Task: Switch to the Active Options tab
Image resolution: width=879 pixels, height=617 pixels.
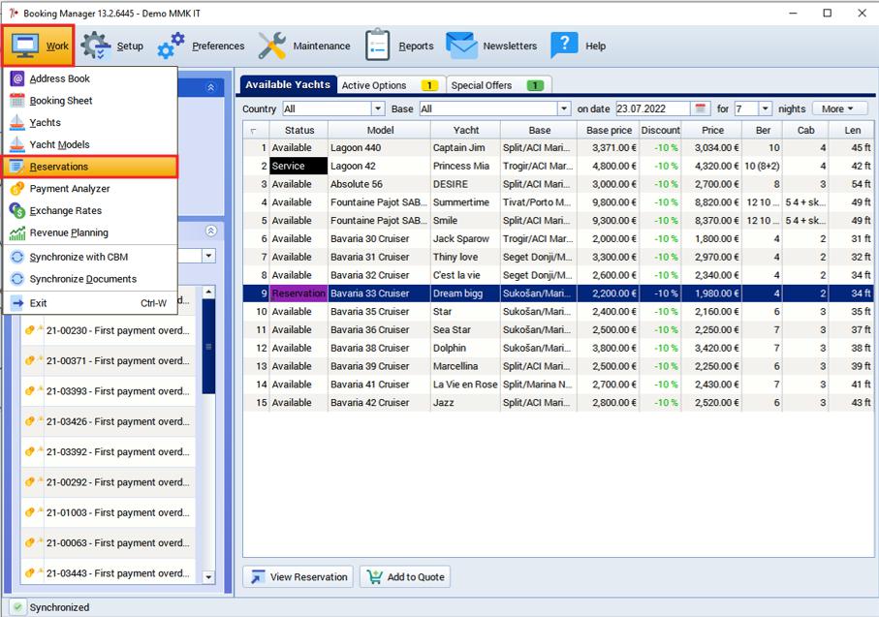Action: click(x=391, y=85)
